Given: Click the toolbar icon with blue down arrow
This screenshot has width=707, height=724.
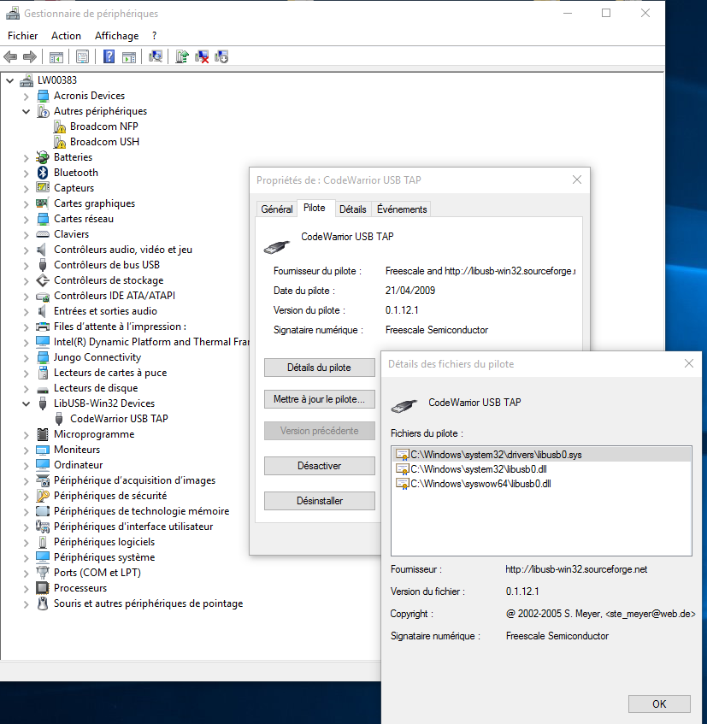Looking at the screenshot, I should click(x=221, y=56).
